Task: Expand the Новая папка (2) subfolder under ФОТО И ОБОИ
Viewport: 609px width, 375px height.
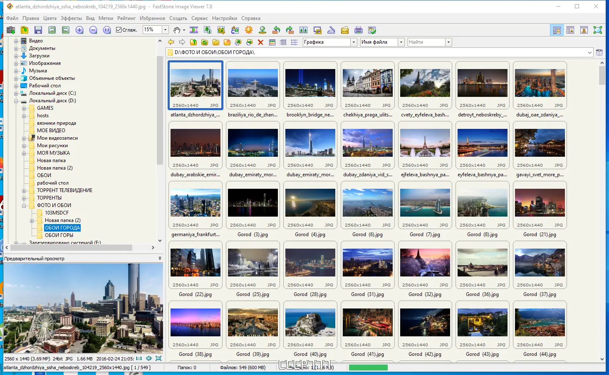Action: coord(32,221)
